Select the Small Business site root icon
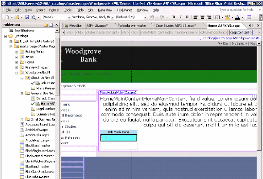Screen dimensions: 263x179 coord(11,31)
